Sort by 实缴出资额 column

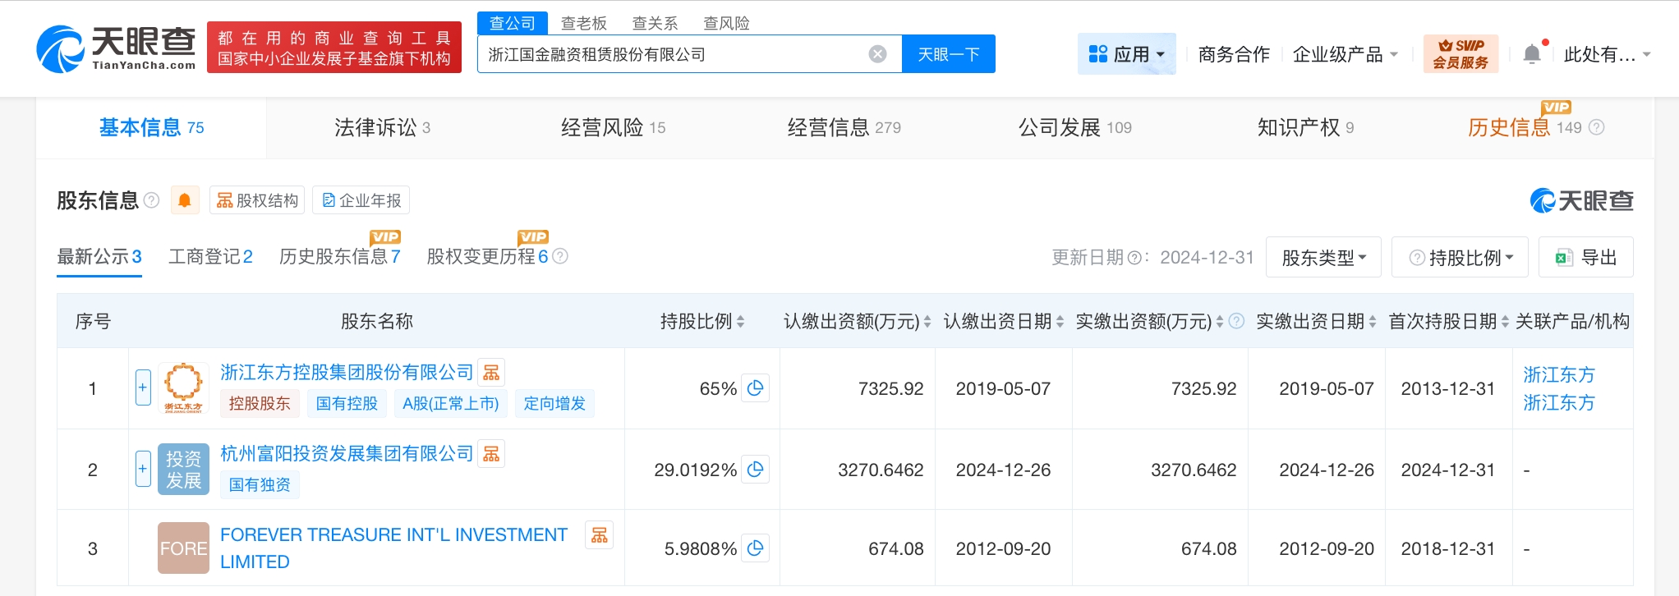pos(1220,322)
